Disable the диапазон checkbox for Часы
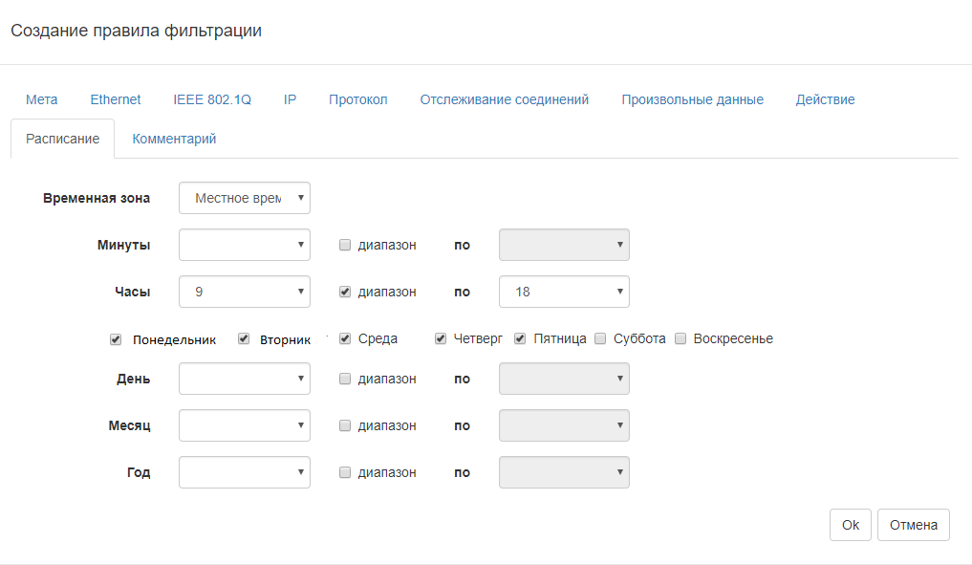 click(345, 292)
